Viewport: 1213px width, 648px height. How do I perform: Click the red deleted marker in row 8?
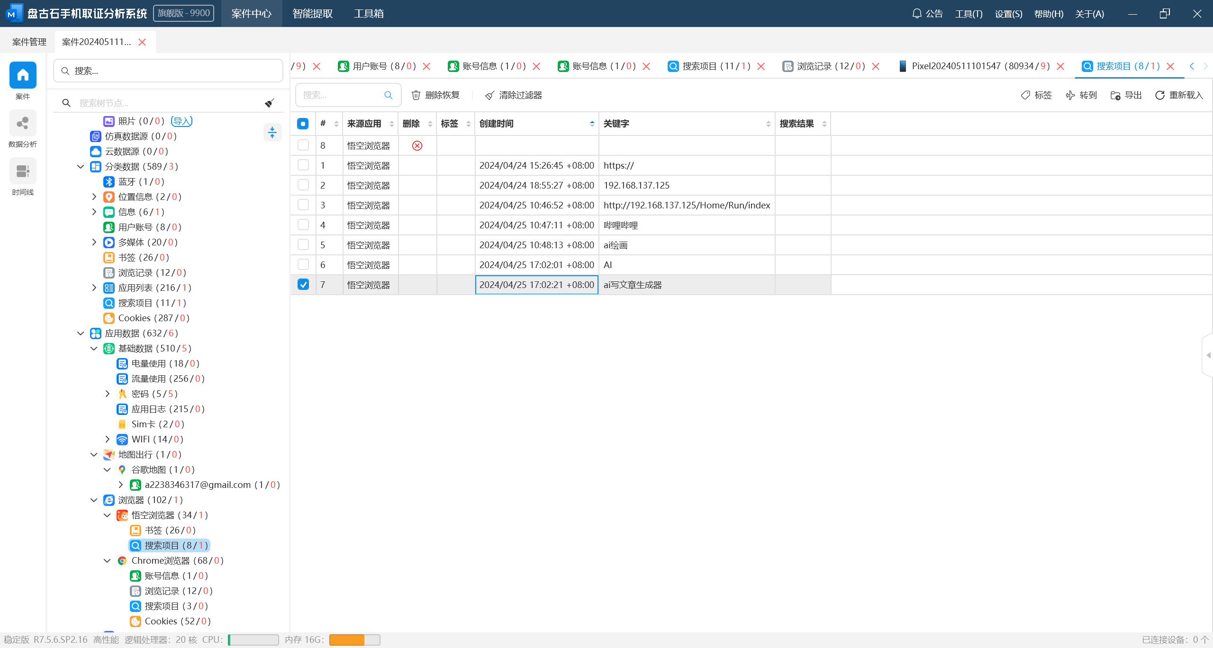click(417, 145)
